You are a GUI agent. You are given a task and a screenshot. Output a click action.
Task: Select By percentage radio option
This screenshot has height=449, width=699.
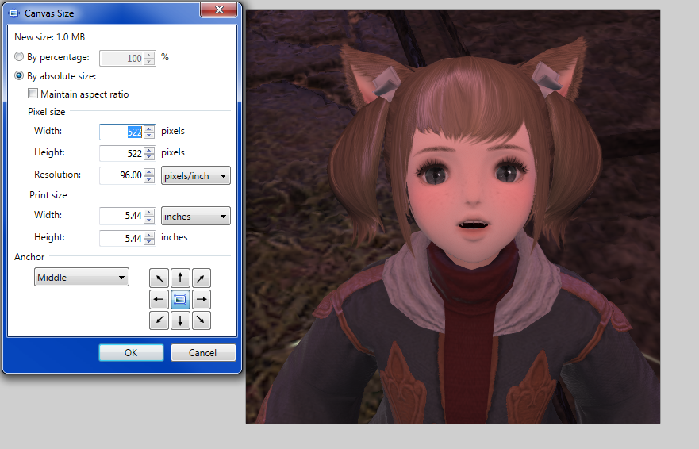(x=19, y=56)
